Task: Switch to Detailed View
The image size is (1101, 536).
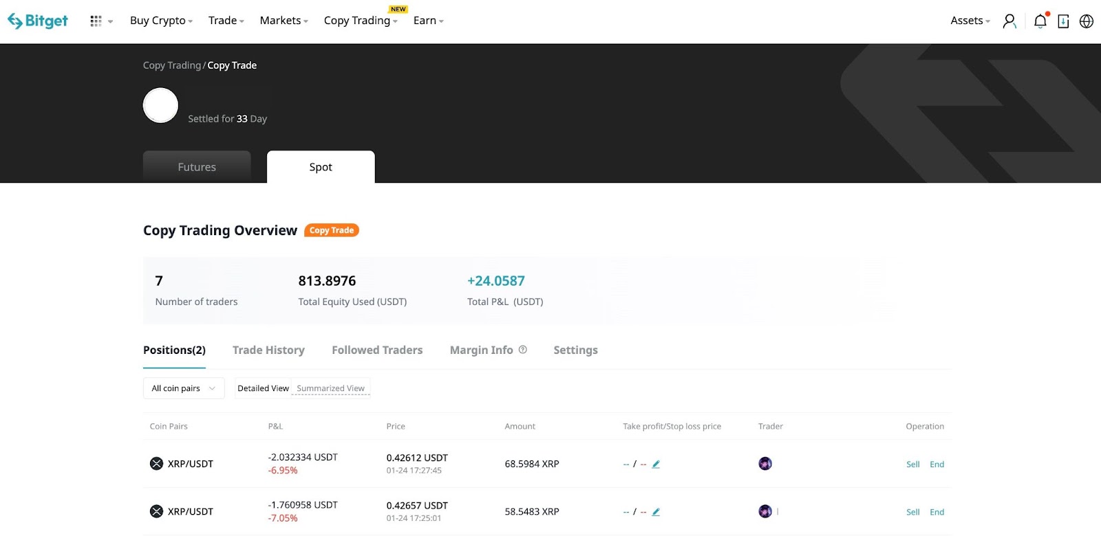Action: [263, 388]
